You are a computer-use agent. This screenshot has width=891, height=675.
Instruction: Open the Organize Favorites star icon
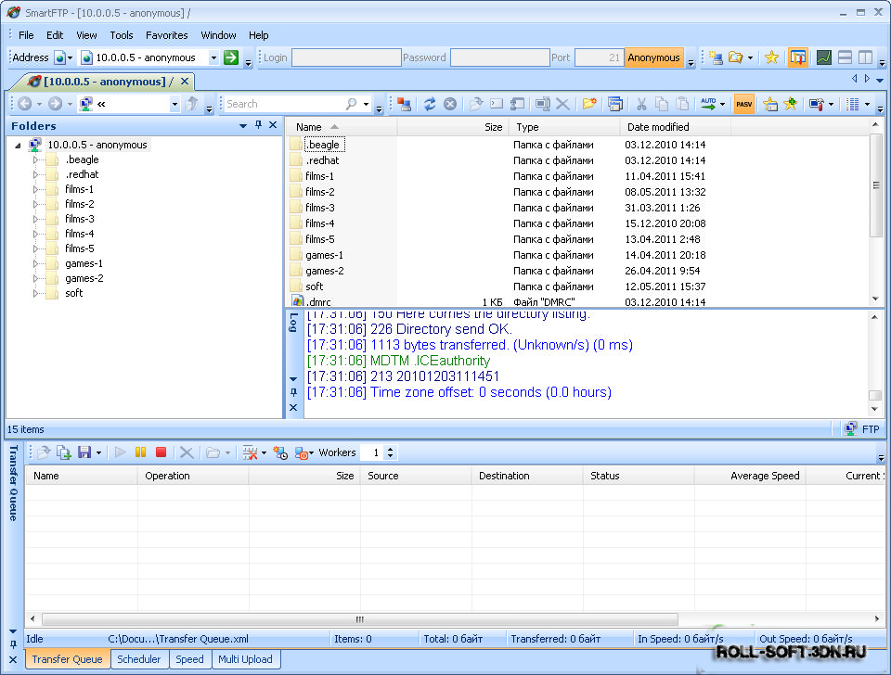770,104
